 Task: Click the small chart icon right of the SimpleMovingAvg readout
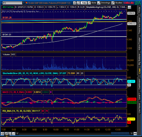click(129, 7)
